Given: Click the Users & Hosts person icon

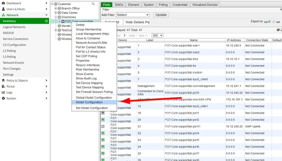Looking at the screenshot, I should pyautogui.click(x=3, y=9).
